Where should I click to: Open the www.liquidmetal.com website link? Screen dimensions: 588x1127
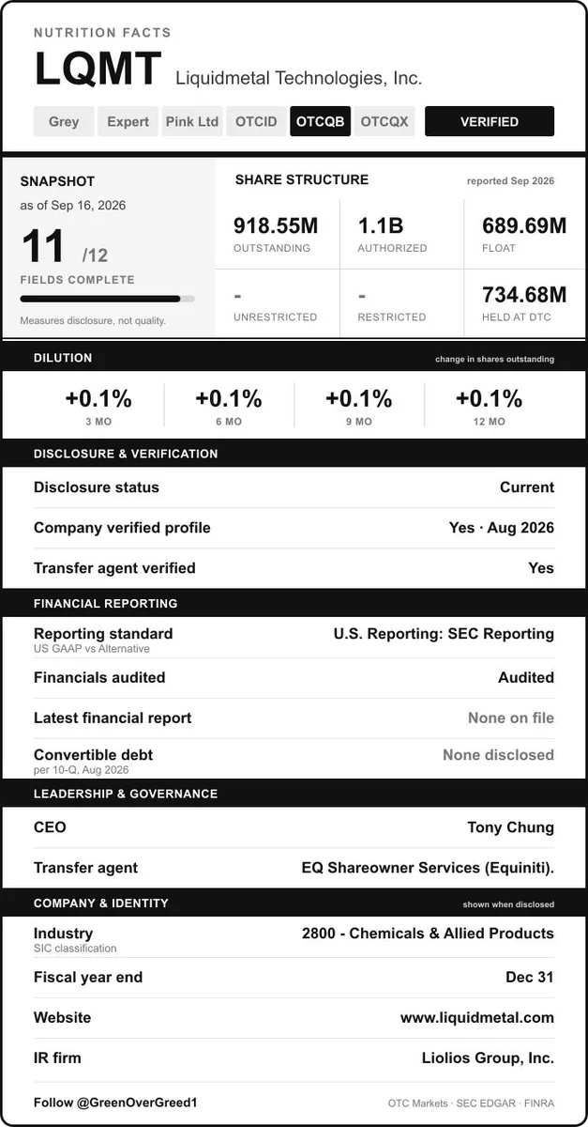[x=477, y=1017]
